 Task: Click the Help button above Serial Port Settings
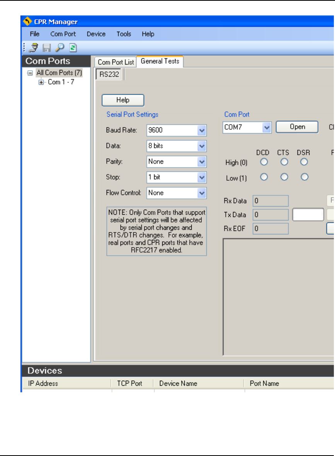point(123,100)
